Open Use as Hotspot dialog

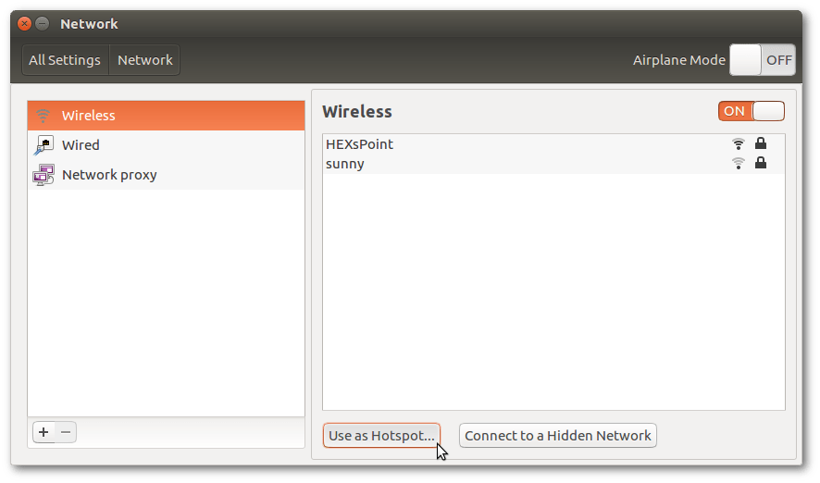coord(381,436)
